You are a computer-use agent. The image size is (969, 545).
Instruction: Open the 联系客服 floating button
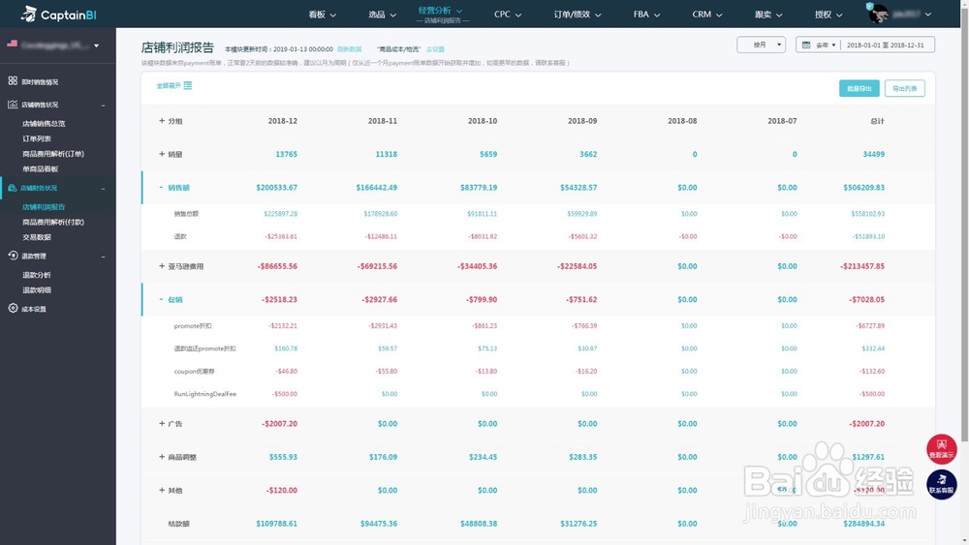[941, 485]
